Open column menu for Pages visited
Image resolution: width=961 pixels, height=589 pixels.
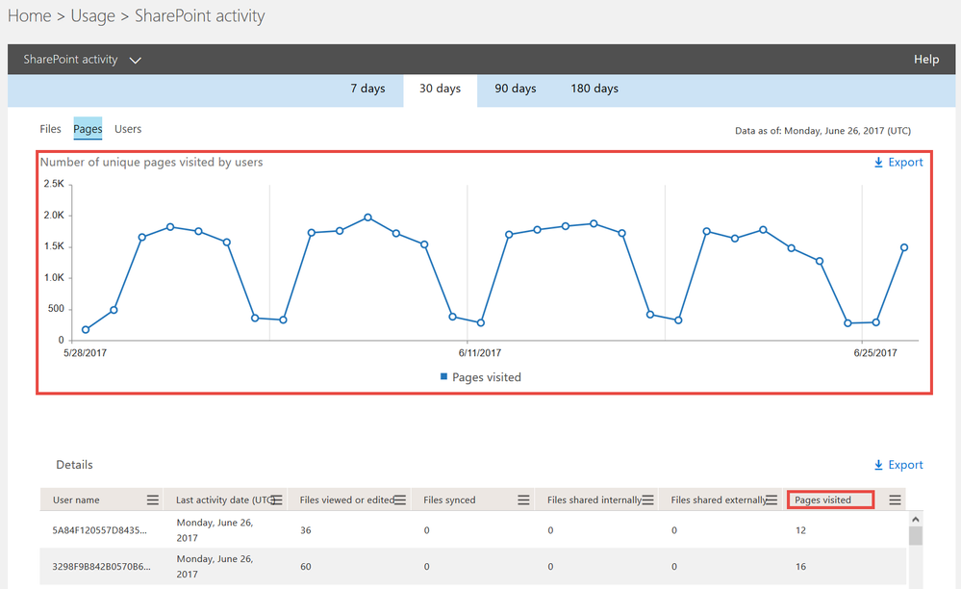pos(895,500)
